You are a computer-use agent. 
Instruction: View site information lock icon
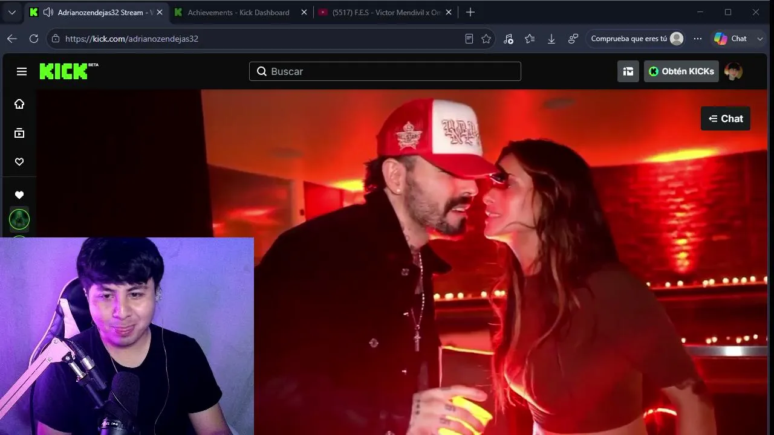click(56, 39)
